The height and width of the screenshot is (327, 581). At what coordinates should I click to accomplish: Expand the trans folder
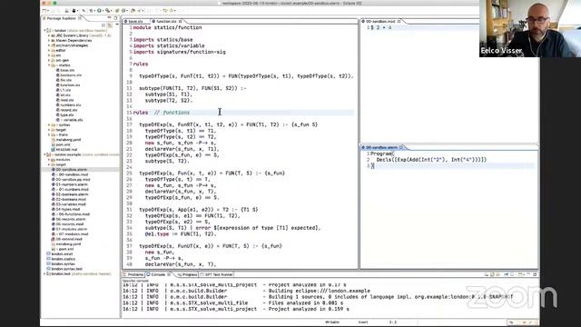[49, 135]
